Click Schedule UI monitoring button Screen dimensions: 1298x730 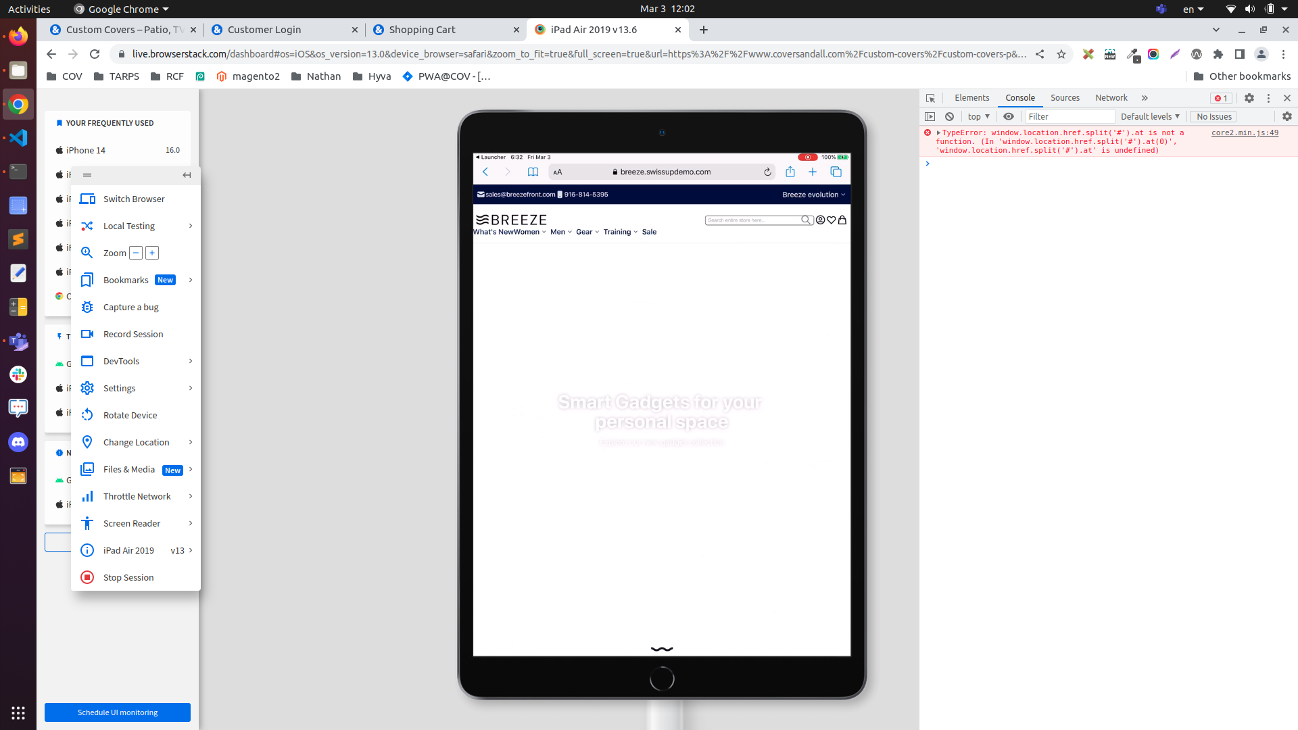(x=118, y=712)
